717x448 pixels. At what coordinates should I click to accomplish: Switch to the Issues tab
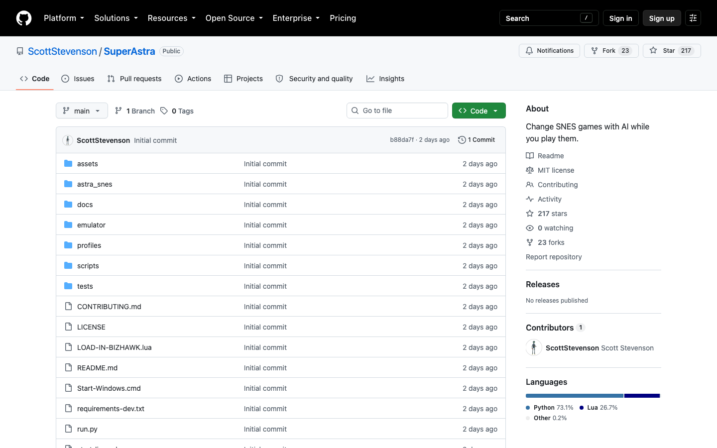coord(78,79)
